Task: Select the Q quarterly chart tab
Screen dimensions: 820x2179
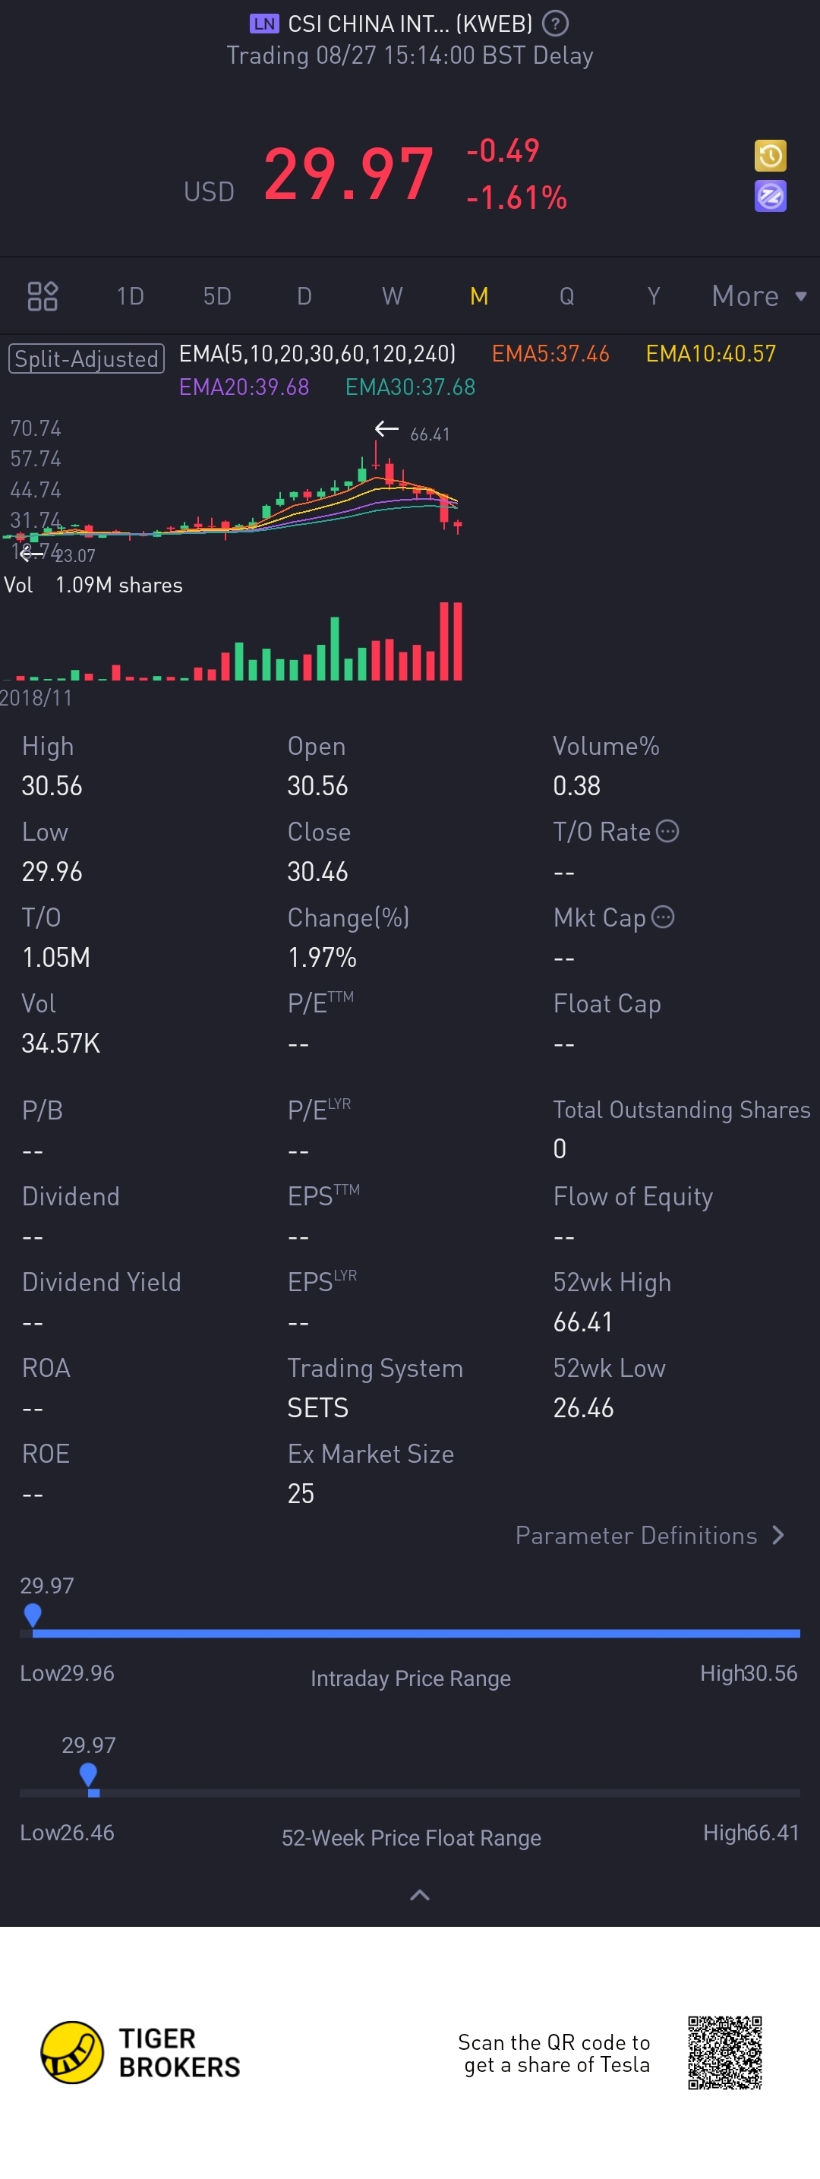Action: tap(566, 296)
